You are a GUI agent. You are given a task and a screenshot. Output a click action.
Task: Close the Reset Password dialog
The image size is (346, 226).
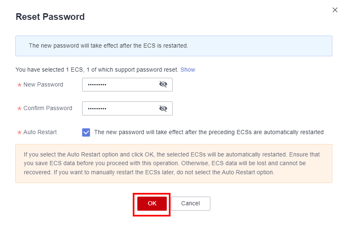point(335,10)
